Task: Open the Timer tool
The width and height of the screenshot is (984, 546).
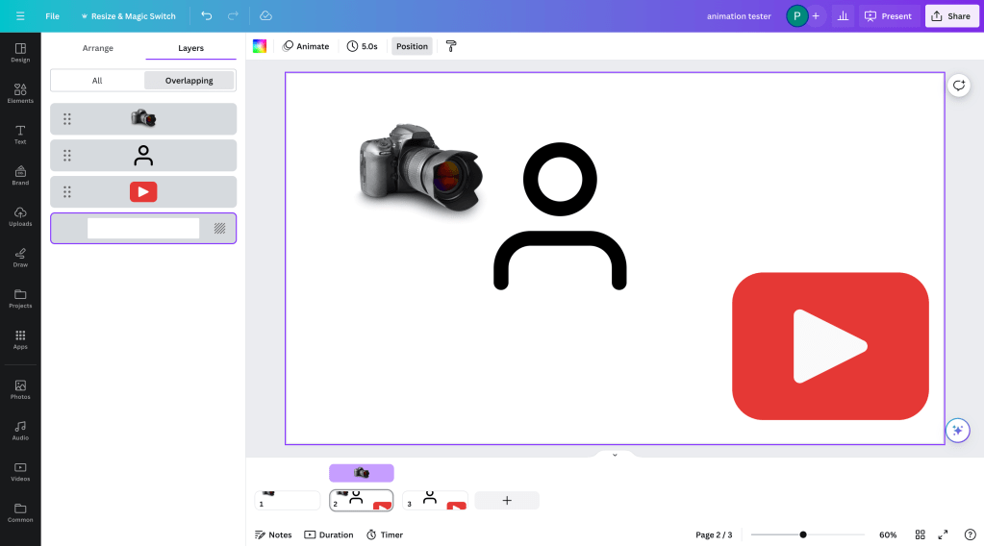Action: (x=385, y=534)
